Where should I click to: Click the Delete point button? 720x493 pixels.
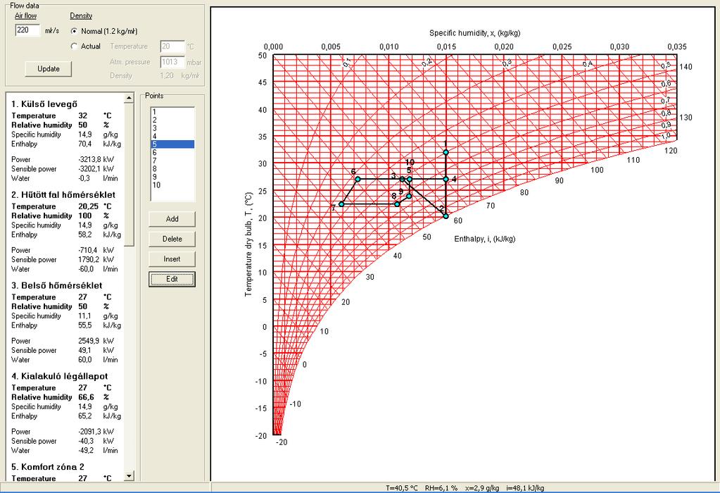[x=172, y=239]
